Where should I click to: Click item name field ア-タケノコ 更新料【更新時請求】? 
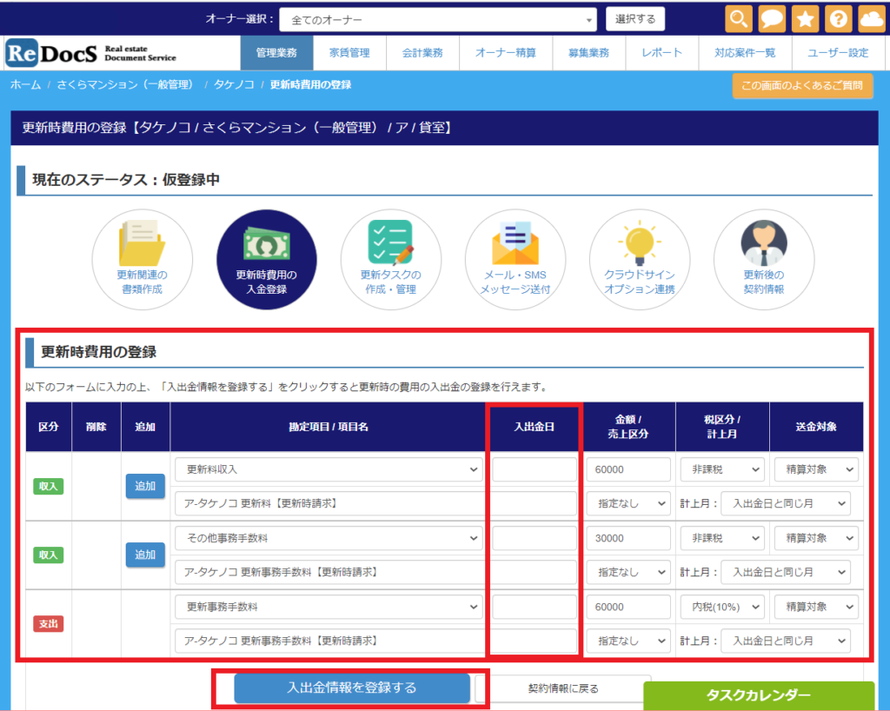375,503
